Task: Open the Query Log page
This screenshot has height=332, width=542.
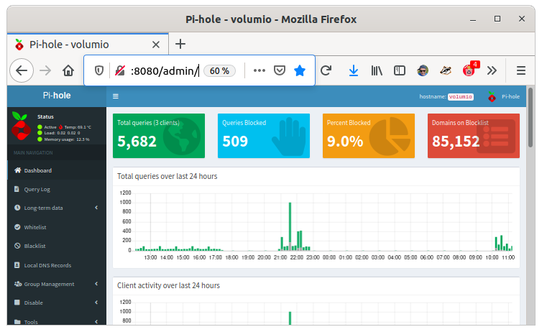Action: [57, 189]
